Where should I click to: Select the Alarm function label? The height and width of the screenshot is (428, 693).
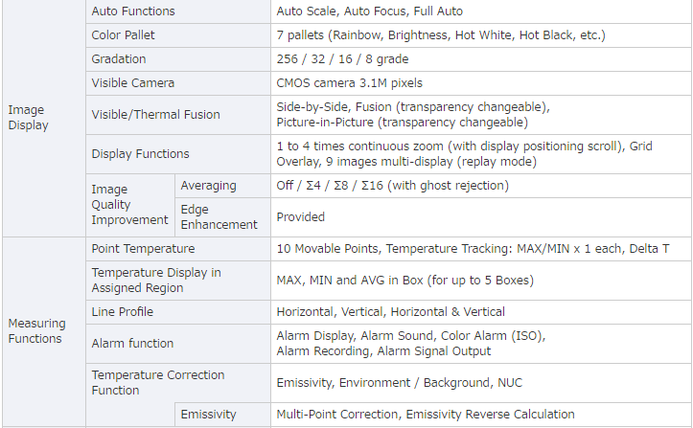click(132, 343)
